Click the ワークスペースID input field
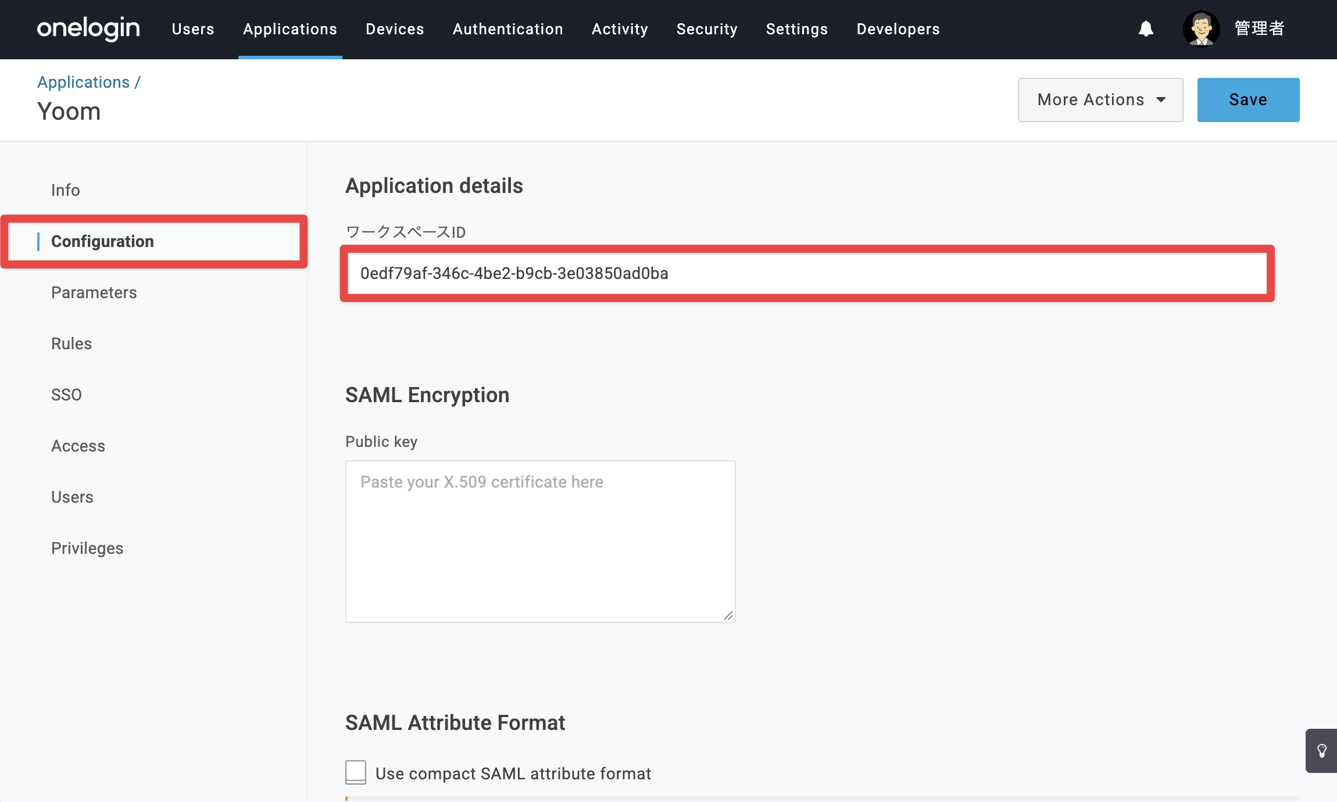Screen dimensions: 1337x802 click(807, 273)
